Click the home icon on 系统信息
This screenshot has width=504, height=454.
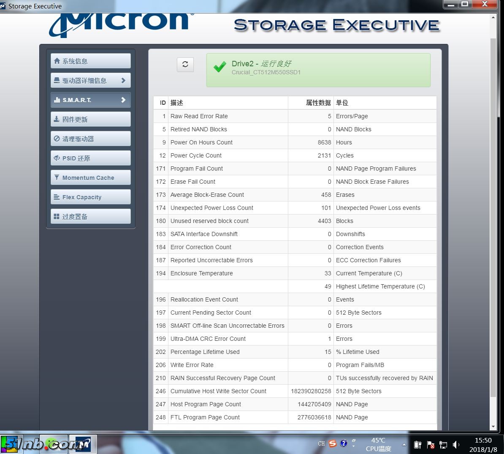click(x=57, y=61)
